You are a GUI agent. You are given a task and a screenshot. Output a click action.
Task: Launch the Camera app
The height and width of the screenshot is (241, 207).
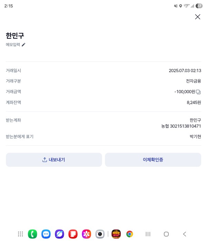100,234
